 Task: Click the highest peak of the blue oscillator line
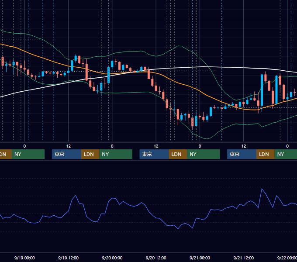point(262,189)
